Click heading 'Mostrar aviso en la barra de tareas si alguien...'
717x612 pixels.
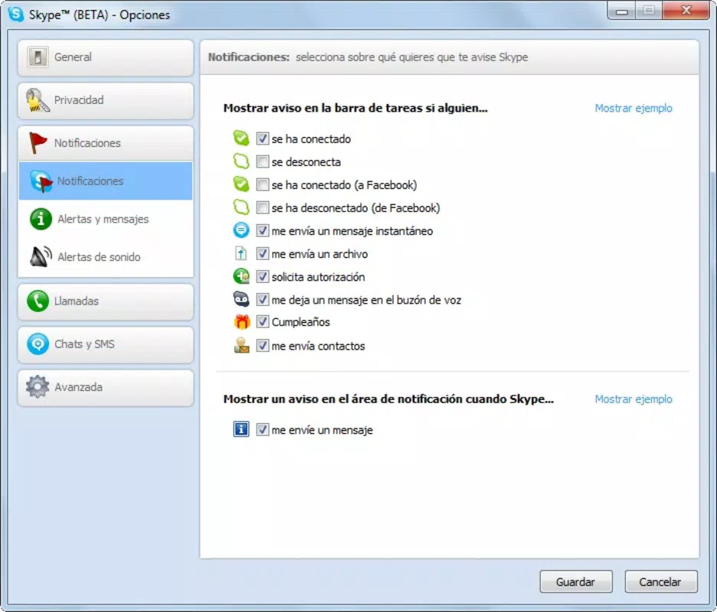click(x=355, y=108)
